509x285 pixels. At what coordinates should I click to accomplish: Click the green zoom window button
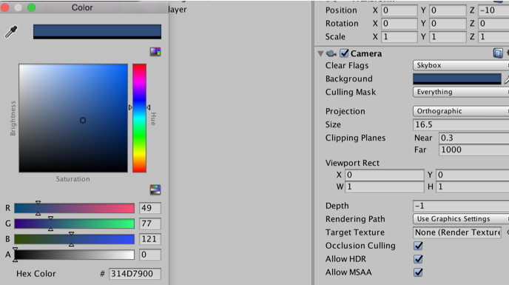[32, 7]
